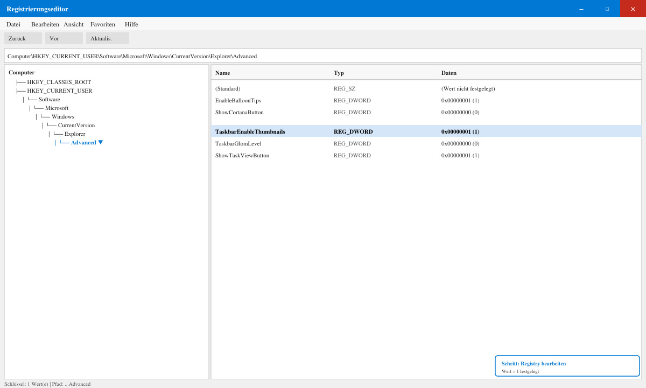Select the Microsoft key
Viewport: 646px width, 388px height.
pos(57,108)
